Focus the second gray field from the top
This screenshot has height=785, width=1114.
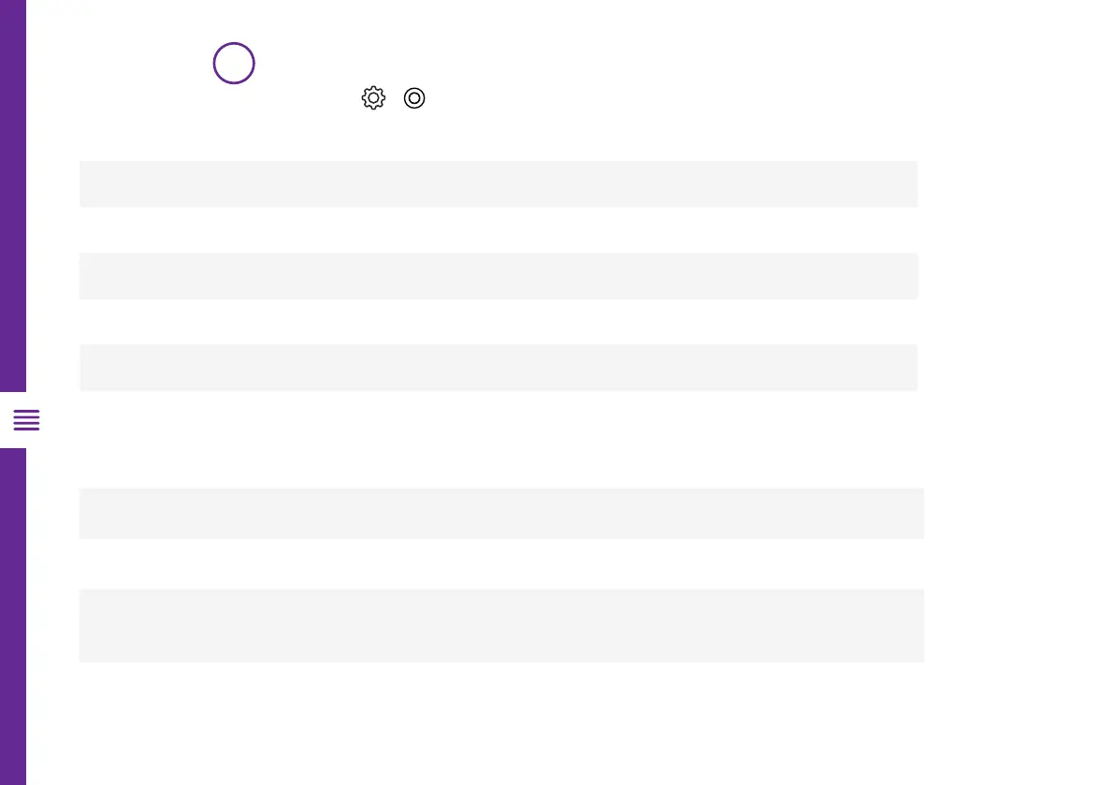coord(498,276)
